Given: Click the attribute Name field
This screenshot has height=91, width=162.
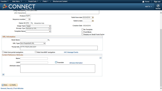Looking at the screenshot, I should point(34,58).
